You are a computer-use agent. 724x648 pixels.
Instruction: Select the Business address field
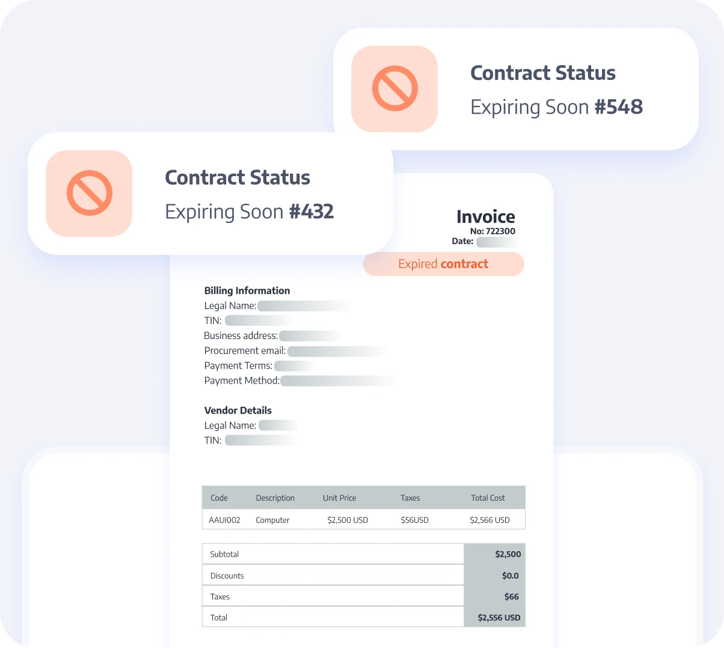pyautogui.click(x=310, y=336)
